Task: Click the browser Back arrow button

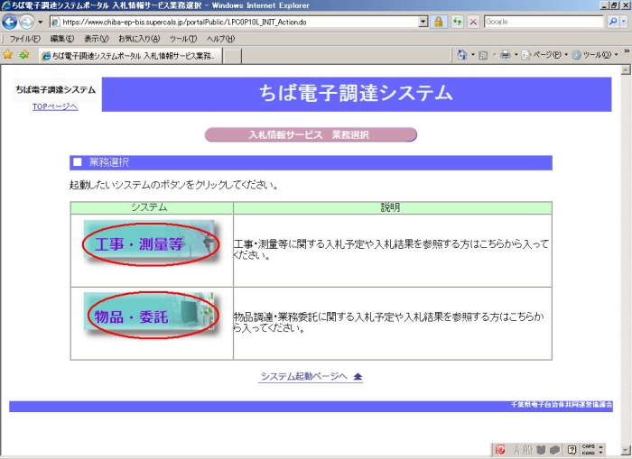Action: [x=9, y=22]
